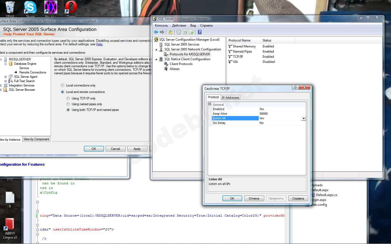Screen dimensions: 391x244
Task: Open the Вид menu
Action: coord(193,25)
